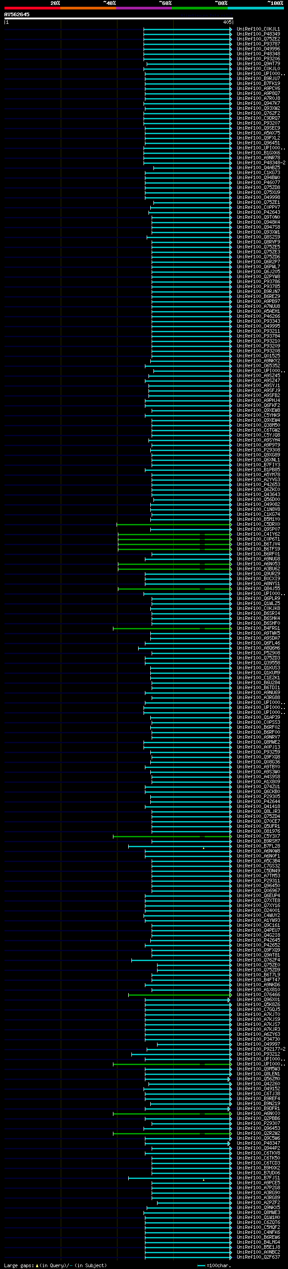Select the UniRef100_B1GXK6 label
Screen dimensions: 288x1269
click(x=258, y=153)
